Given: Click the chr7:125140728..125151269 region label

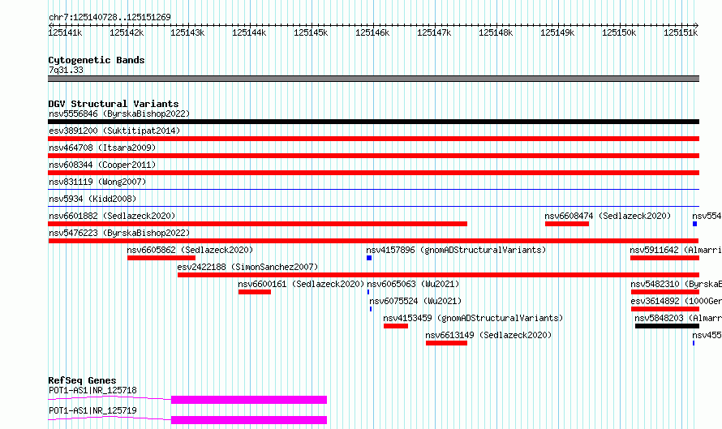Looking at the screenshot, I should tap(110, 17).
